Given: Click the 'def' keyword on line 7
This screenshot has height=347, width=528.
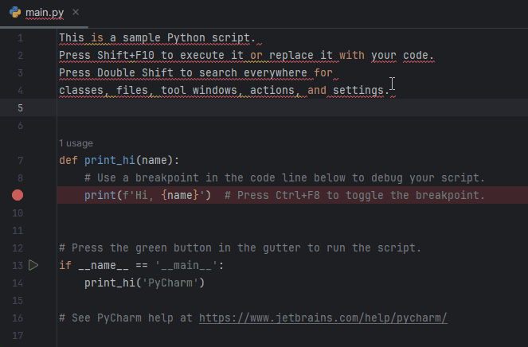Looking at the screenshot, I should (x=68, y=160).
